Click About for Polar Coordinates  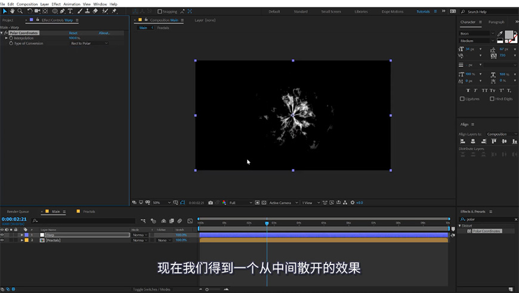104,33
